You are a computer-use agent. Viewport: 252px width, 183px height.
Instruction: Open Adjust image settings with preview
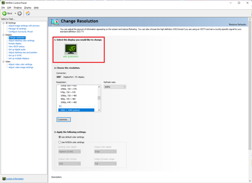(24, 26)
